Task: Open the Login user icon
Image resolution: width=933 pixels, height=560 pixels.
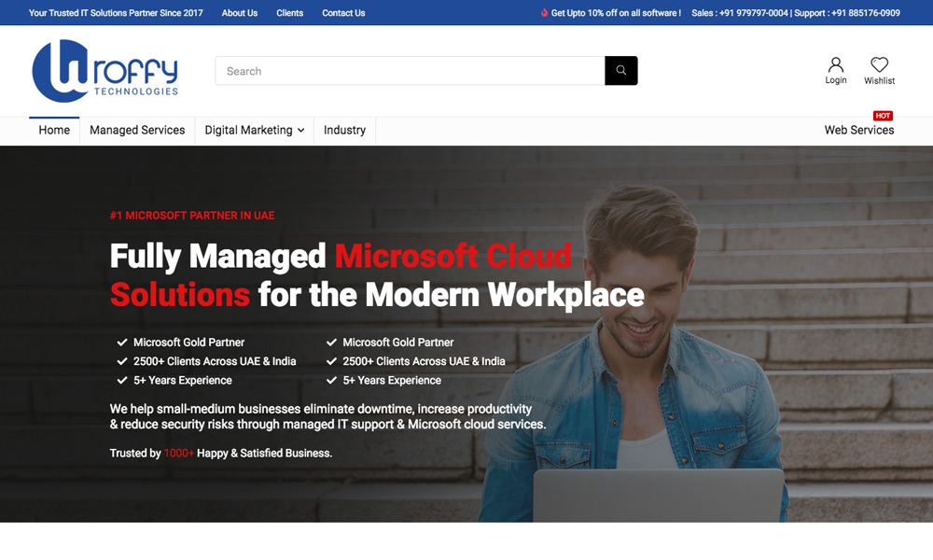Action: 836,65
